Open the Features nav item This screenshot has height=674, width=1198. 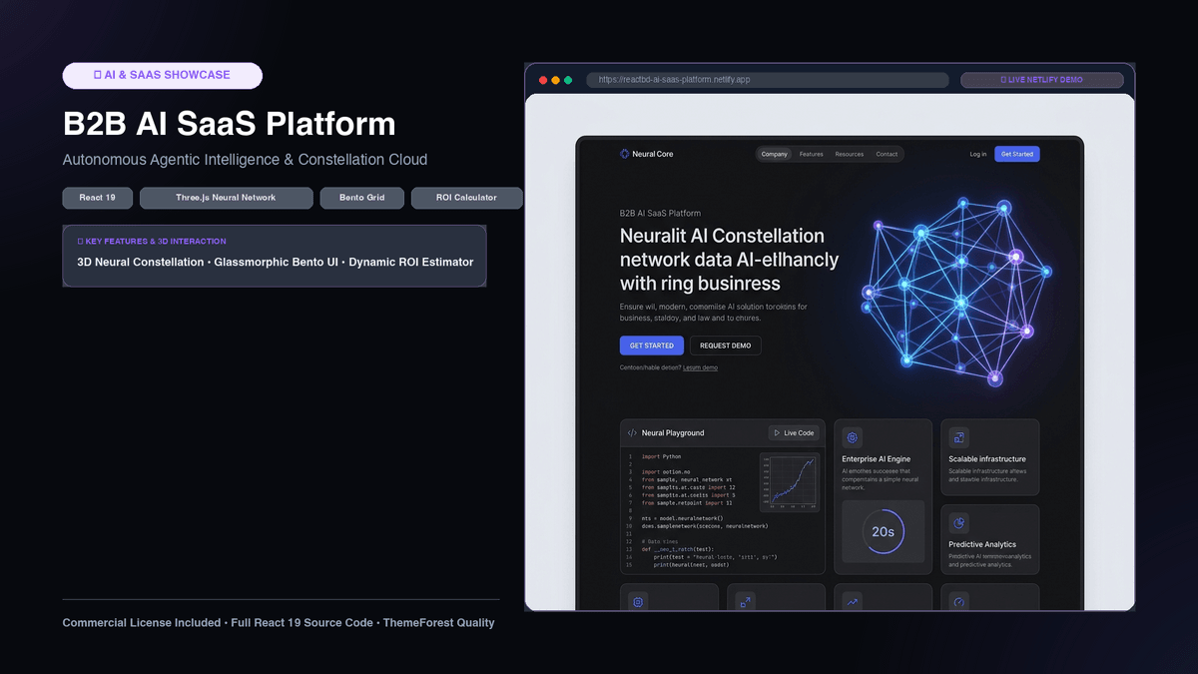[812, 154]
